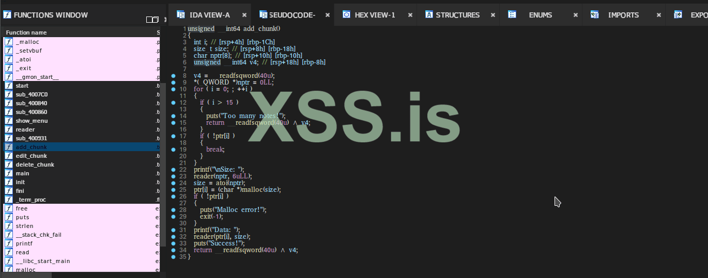This screenshot has width=708, height=278.
Task: Toggle breakpoint dot on line 9
Action: point(174,83)
